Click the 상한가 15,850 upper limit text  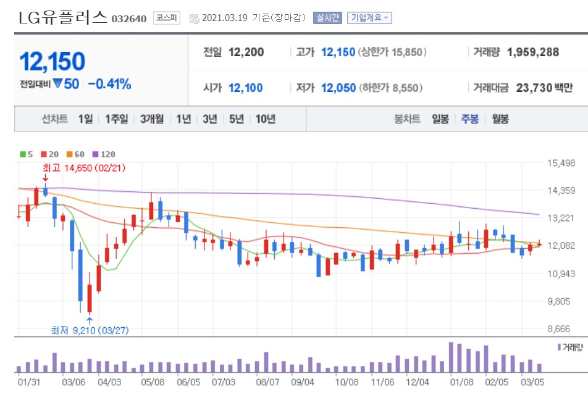[x=392, y=52]
